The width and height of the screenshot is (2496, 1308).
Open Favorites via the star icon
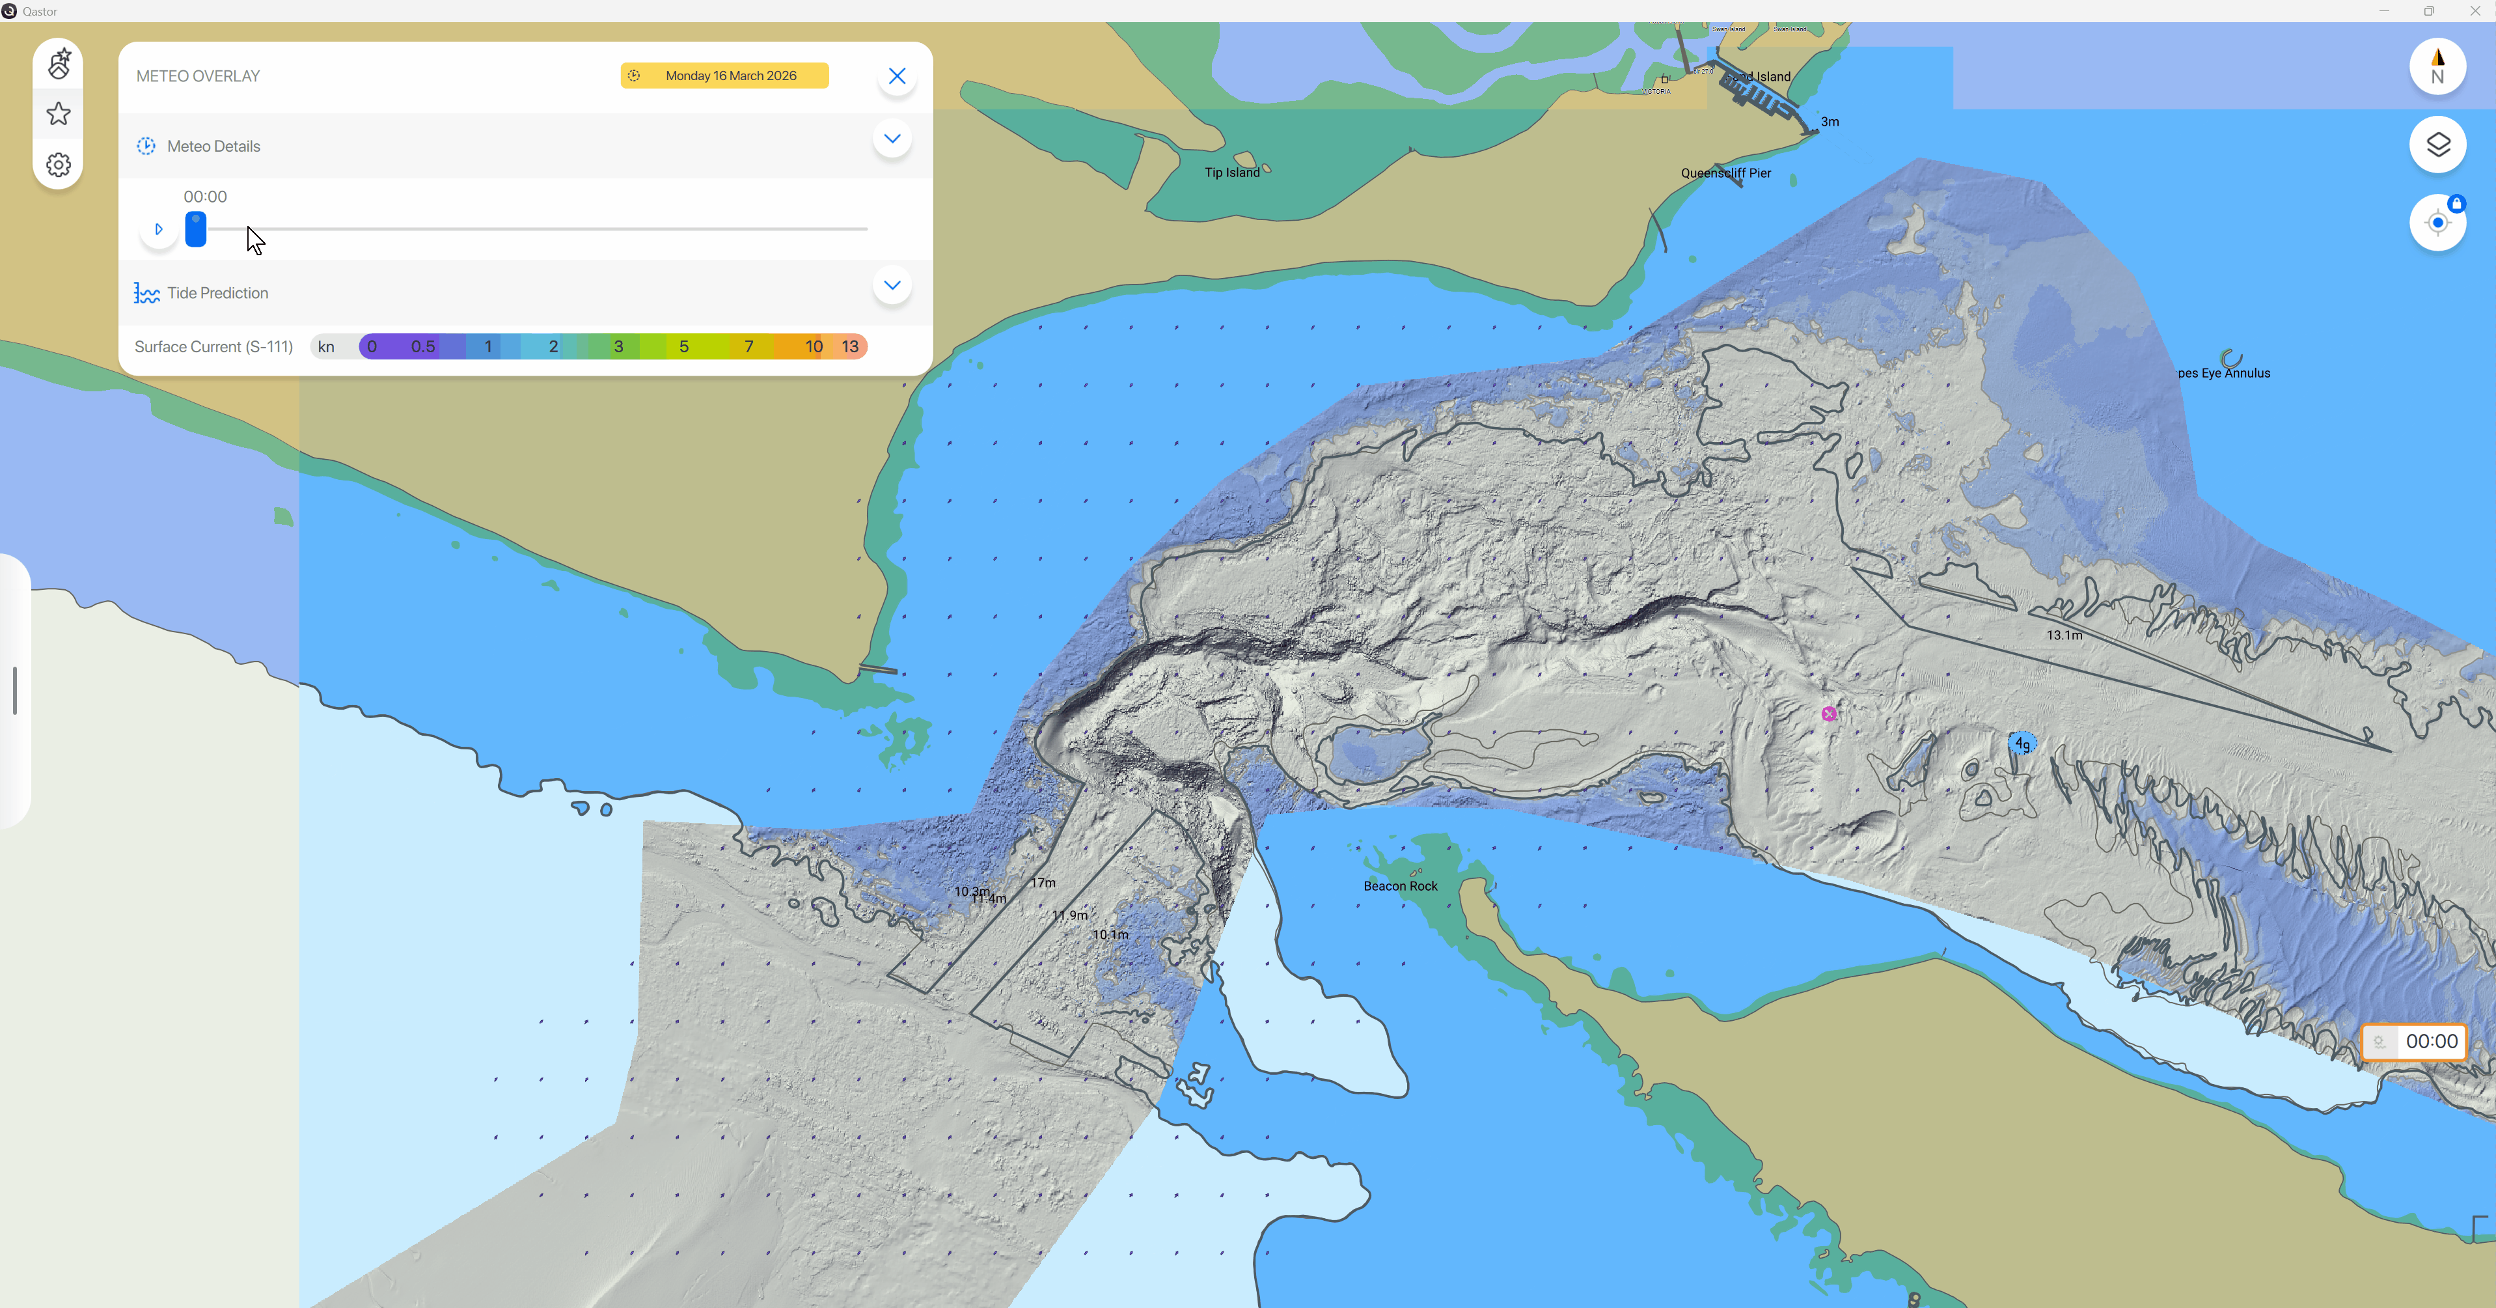tap(58, 113)
